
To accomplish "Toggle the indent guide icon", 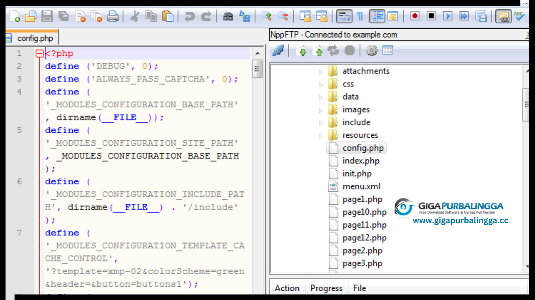I will pyautogui.click(x=377, y=16).
